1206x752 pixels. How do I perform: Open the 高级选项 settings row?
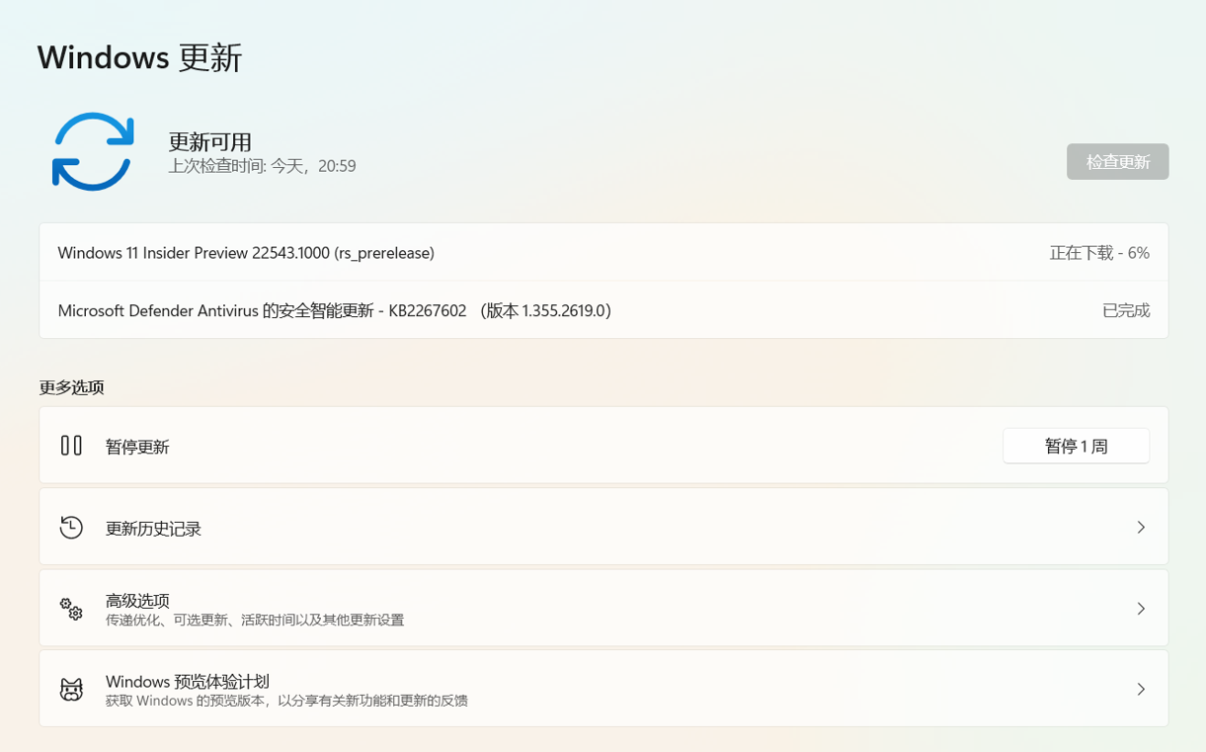(603, 608)
